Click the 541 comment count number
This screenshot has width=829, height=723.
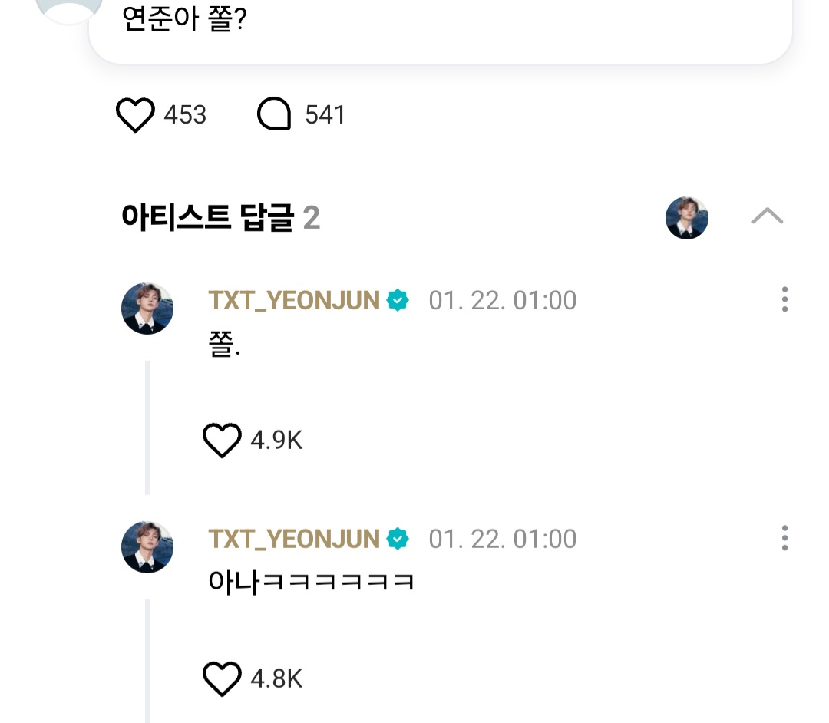pos(325,115)
